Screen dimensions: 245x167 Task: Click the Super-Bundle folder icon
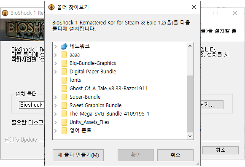64,97
